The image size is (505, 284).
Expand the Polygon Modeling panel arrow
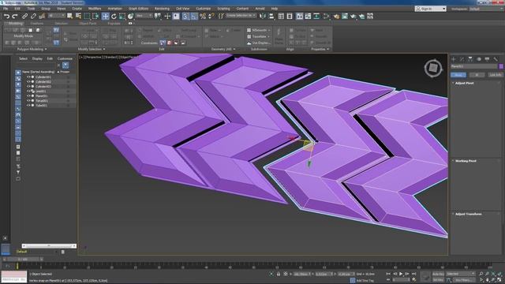(x=46, y=49)
